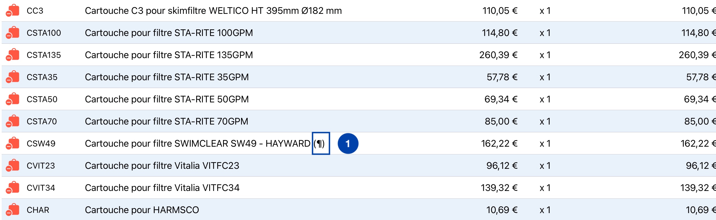The width and height of the screenshot is (716, 220).
Task: Click the blue badge numbered 1
Action: click(x=348, y=143)
